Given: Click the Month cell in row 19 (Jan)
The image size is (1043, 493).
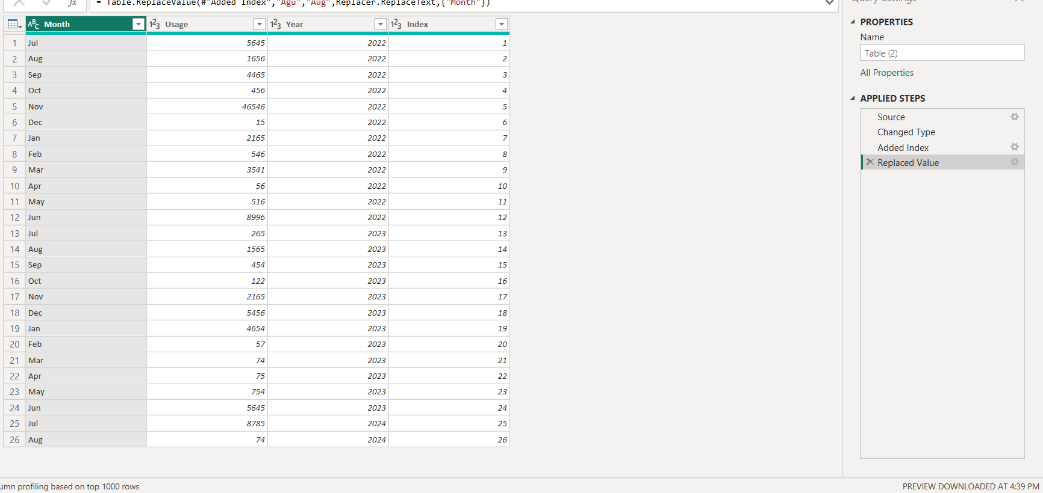Looking at the screenshot, I should (86, 328).
